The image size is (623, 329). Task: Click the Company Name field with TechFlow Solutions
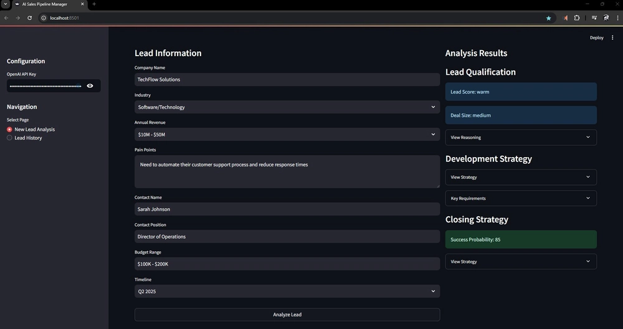pos(287,80)
